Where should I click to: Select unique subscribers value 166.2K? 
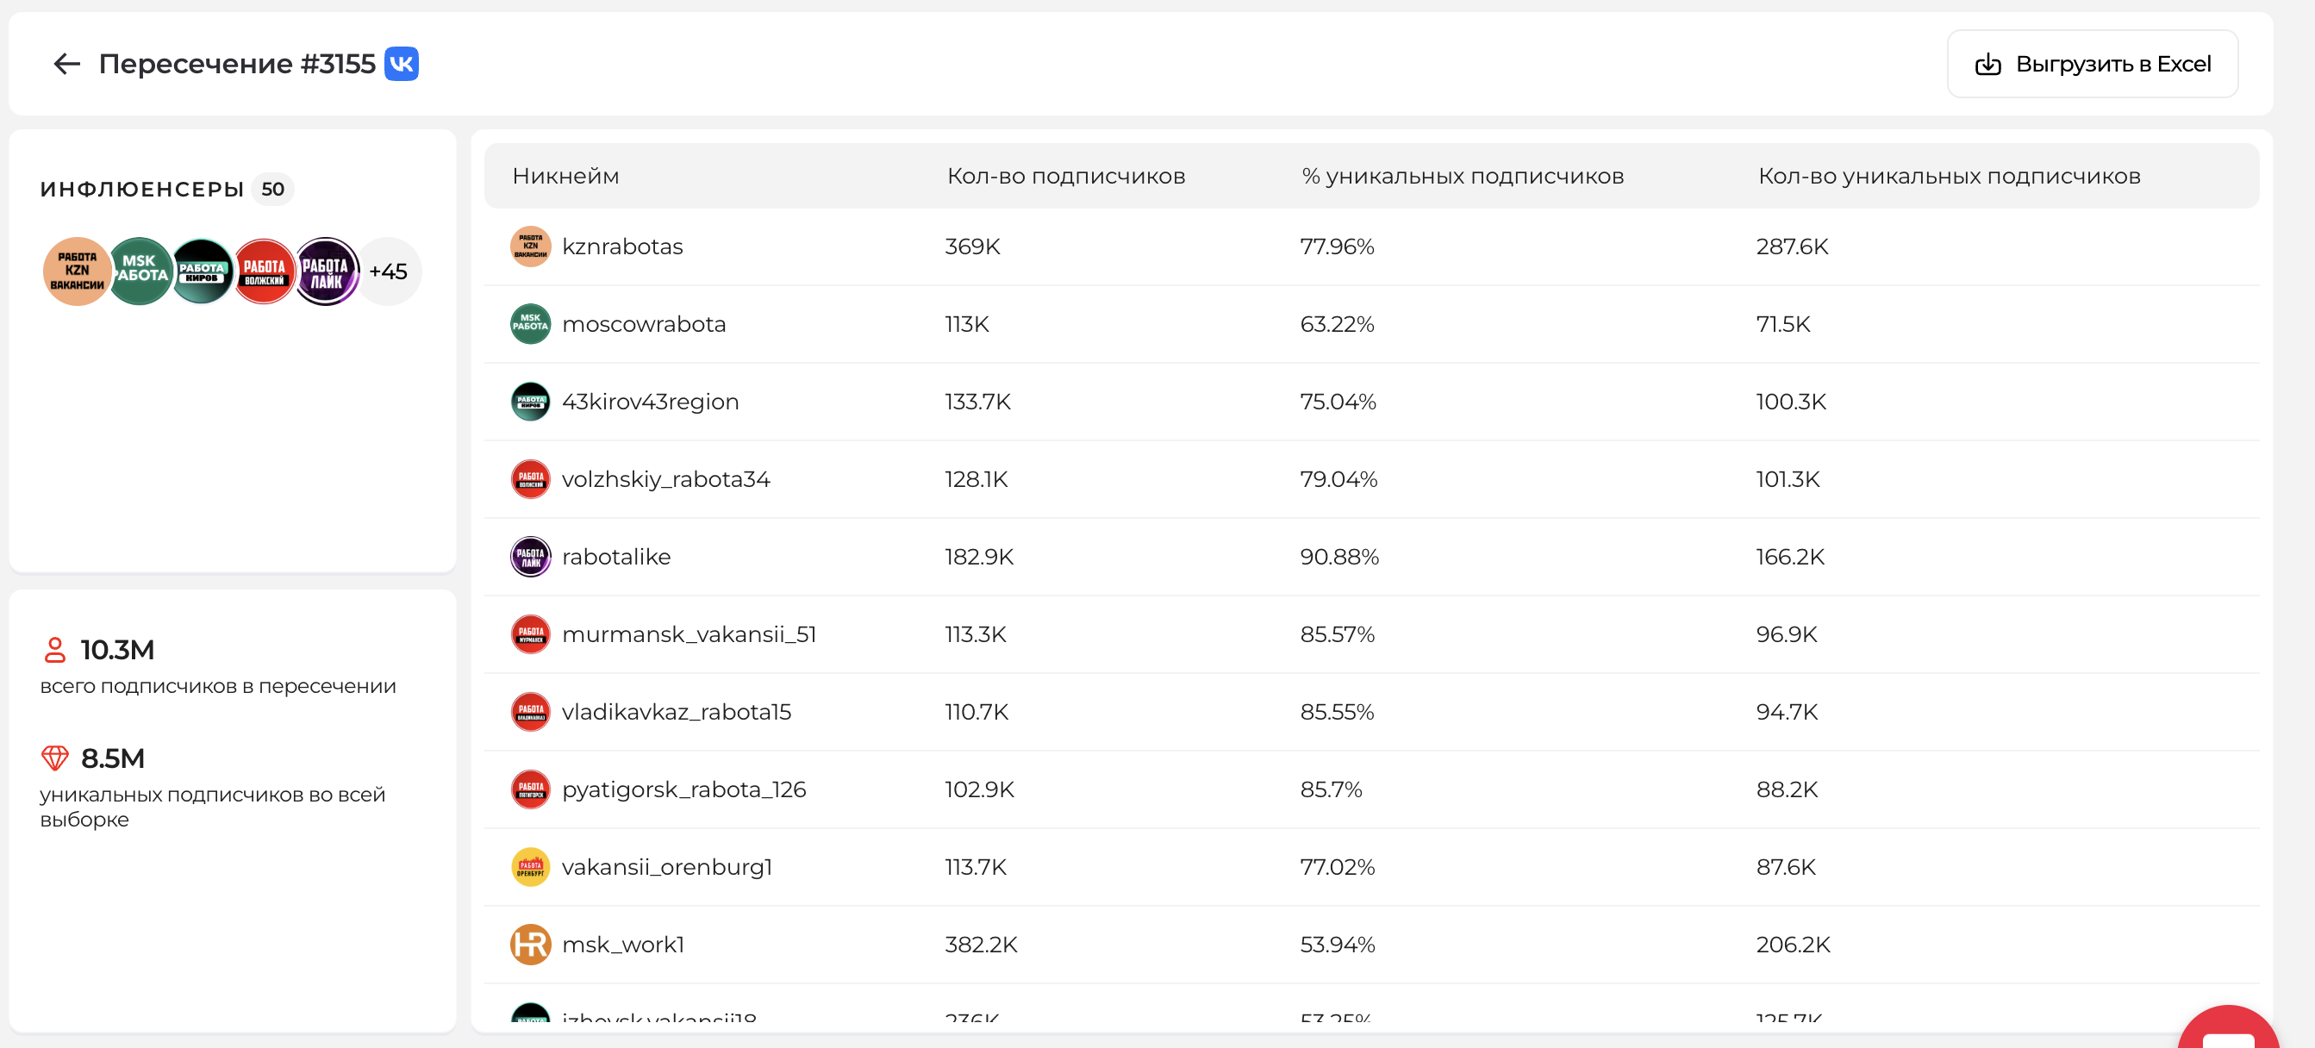pos(1790,557)
